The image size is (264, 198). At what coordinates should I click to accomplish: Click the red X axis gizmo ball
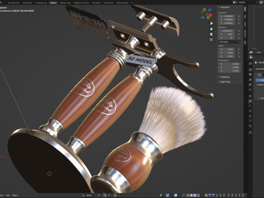(210, 15)
